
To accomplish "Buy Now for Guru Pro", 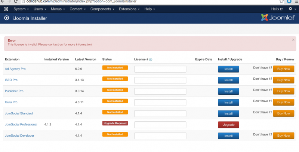I will (284, 102).
